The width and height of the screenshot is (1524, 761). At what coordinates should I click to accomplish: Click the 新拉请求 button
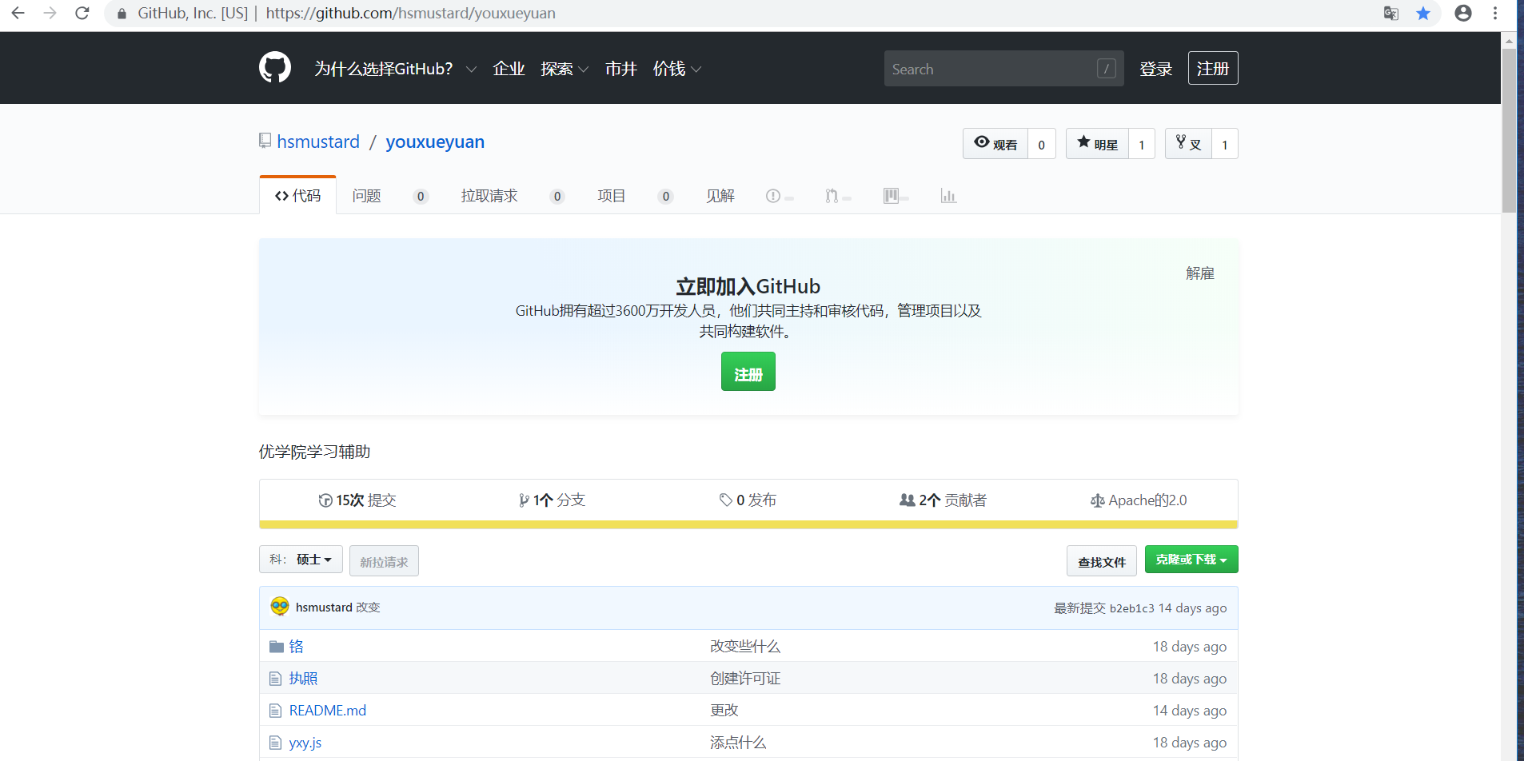click(384, 561)
